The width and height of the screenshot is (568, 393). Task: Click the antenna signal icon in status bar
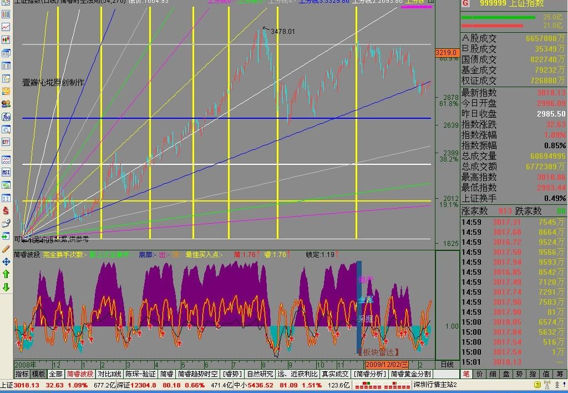[547, 385]
